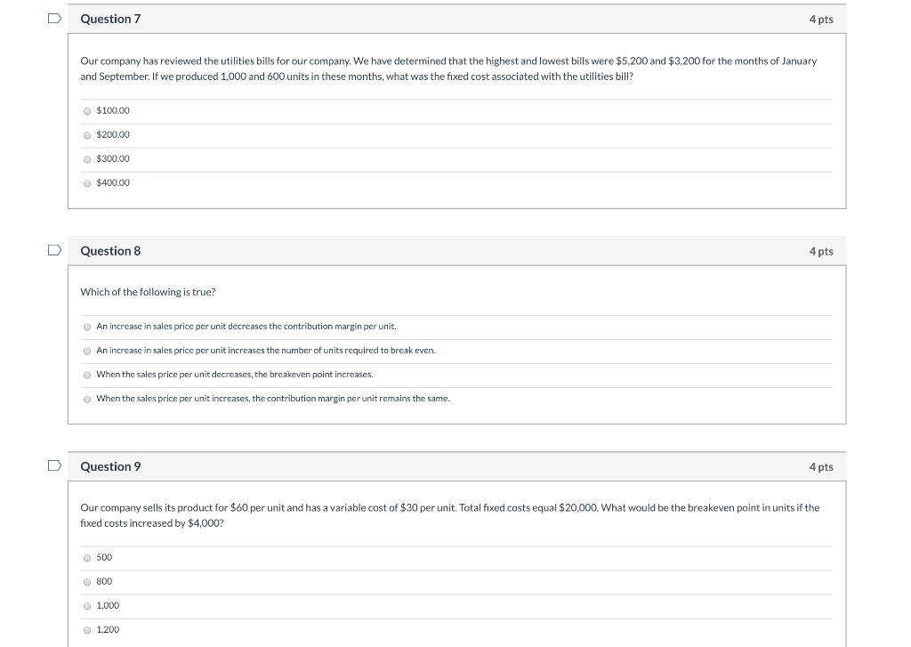Click the Question 7 heading
Screen dimensions: 911x647
[110, 20]
